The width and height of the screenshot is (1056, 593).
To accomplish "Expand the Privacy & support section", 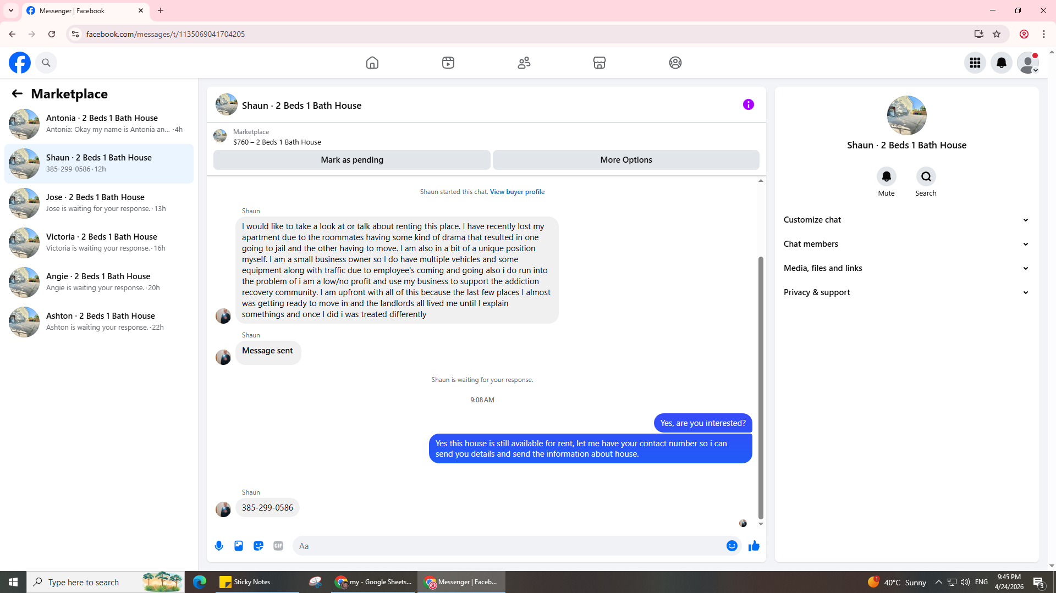I will click(x=906, y=292).
